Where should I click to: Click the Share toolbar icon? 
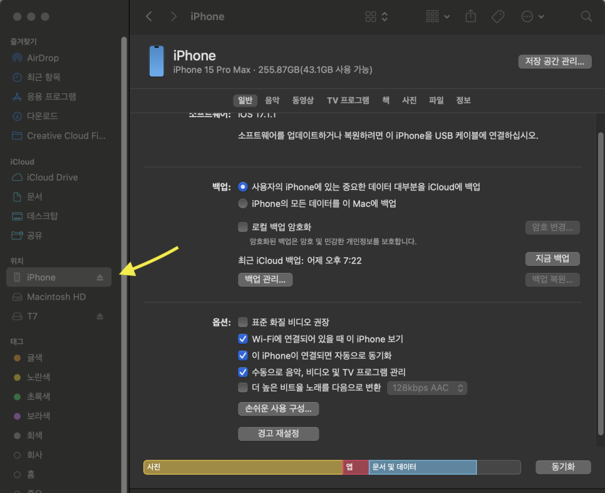[x=471, y=16]
